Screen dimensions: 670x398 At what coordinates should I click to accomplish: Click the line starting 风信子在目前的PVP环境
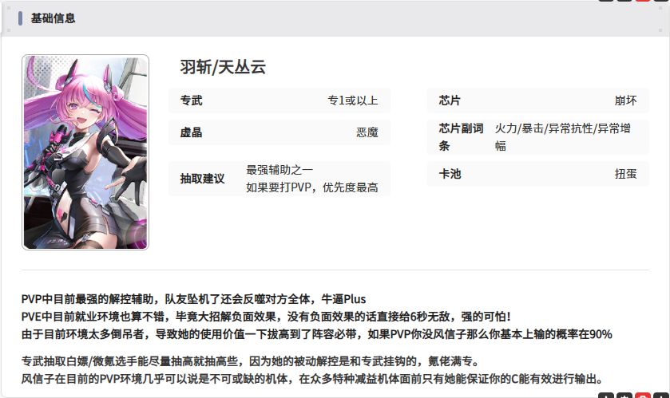pyautogui.click(x=313, y=379)
